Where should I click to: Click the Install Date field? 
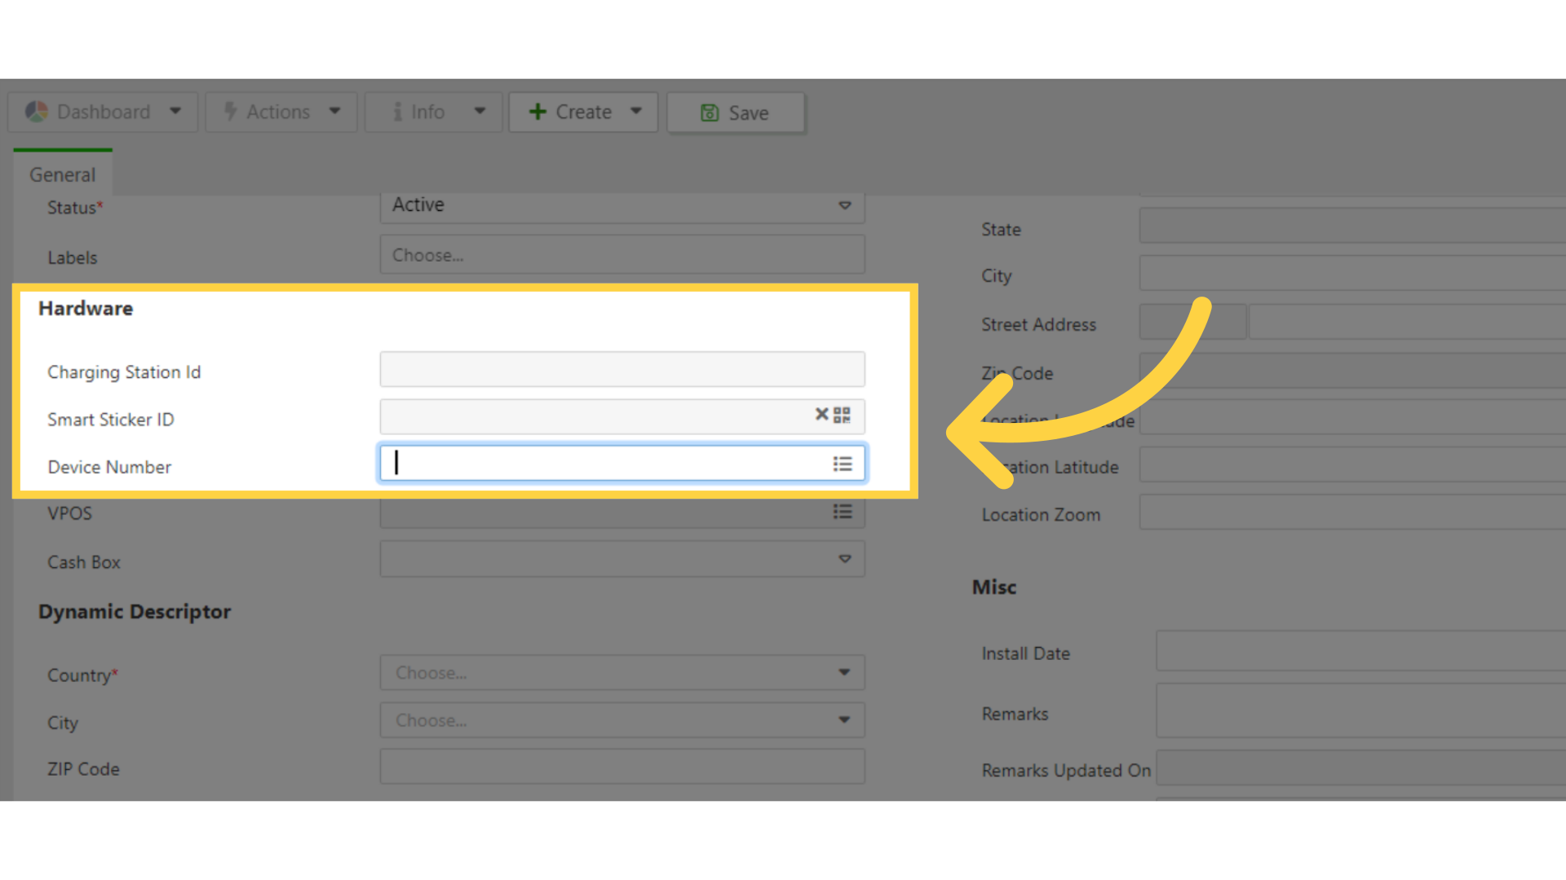click(x=1360, y=650)
